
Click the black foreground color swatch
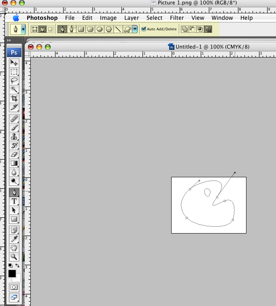click(12, 274)
